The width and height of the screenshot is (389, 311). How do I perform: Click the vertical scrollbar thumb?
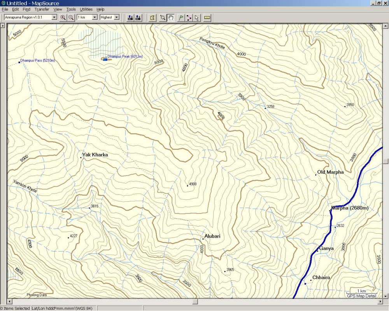click(x=385, y=161)
